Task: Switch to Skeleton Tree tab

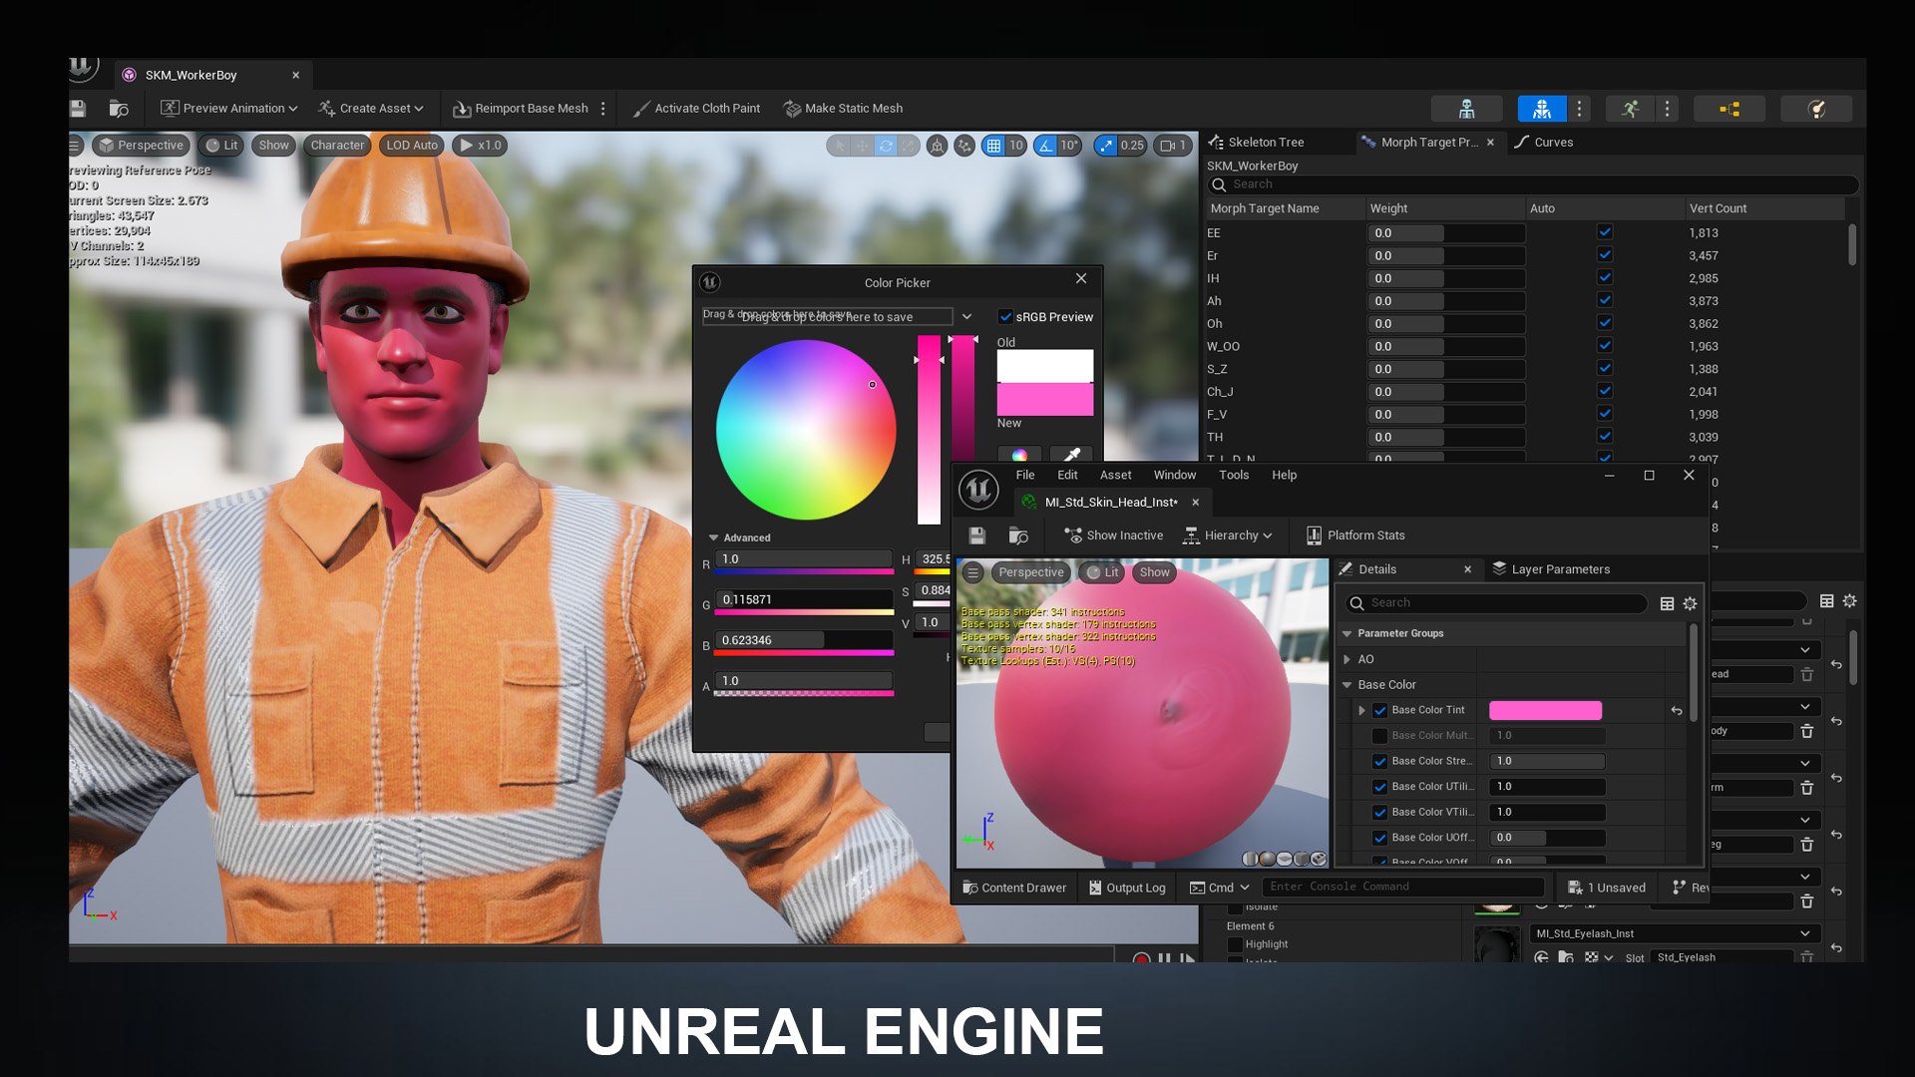Action: [x=1257, y=143]
